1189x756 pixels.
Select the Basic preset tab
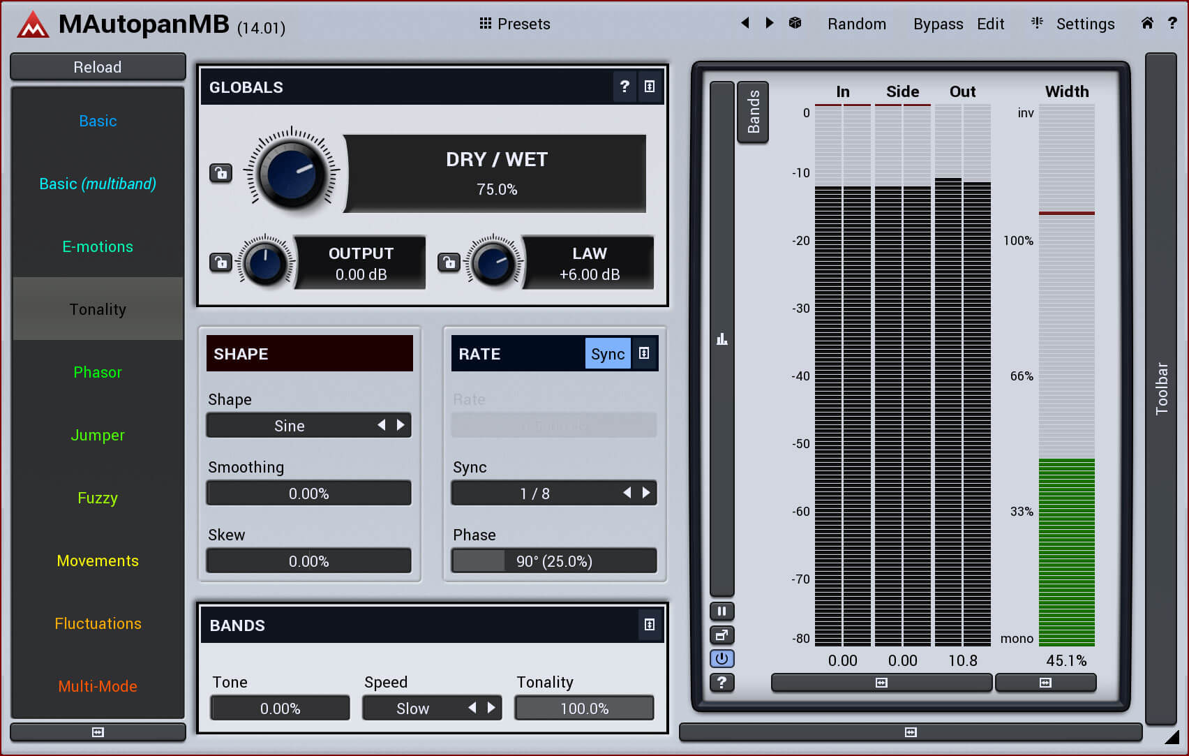(x=98, y=121)
